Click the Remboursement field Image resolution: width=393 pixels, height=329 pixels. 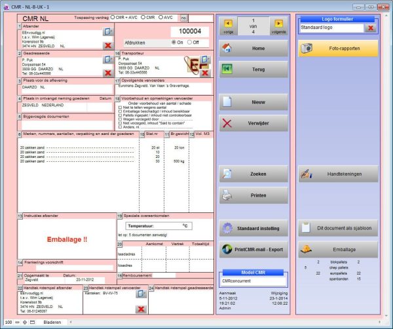164,275
